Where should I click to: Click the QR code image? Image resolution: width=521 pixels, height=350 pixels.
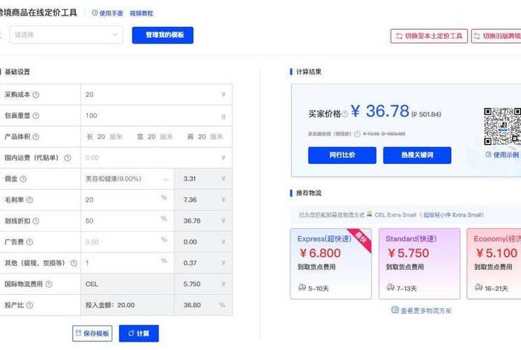pos(502,127)
